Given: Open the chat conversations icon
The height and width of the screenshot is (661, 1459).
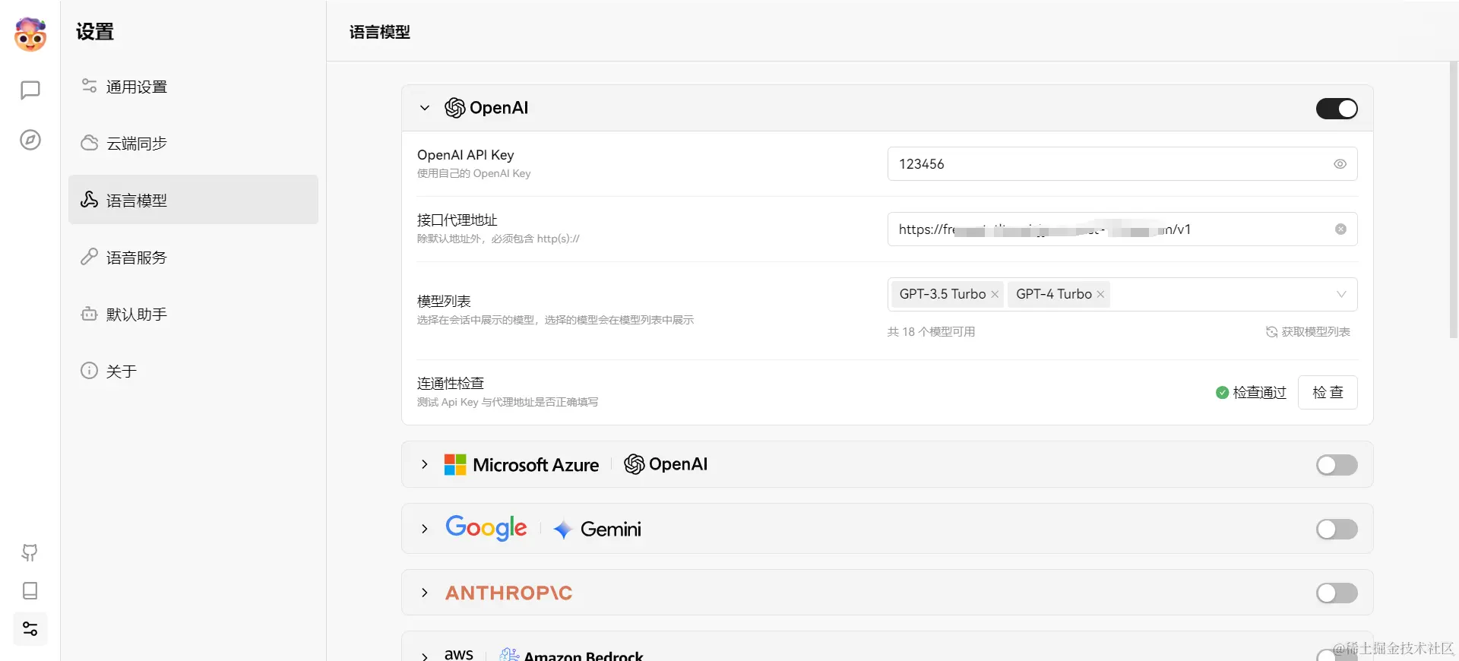Looking at the screenshot, I should click(30, 90).
